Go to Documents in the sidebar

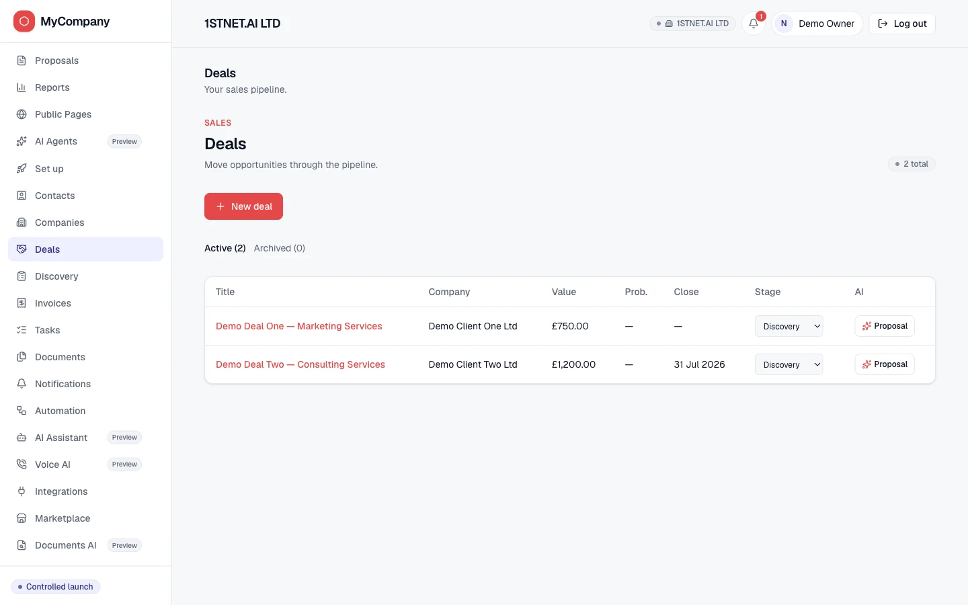(x=86, y=357)
